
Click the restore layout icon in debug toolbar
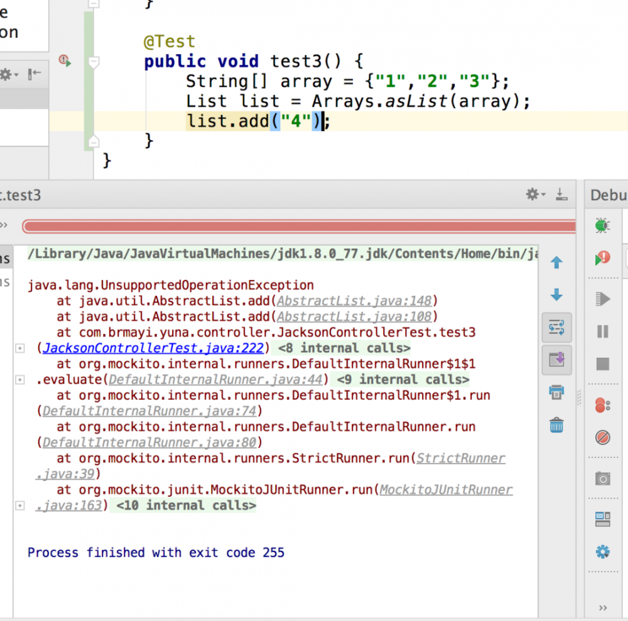[602, 519]
